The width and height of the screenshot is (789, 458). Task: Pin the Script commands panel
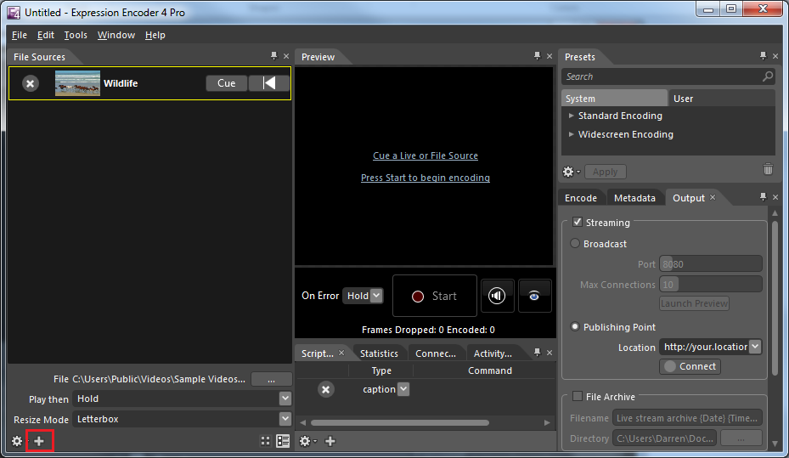click(x=537, y=353)
